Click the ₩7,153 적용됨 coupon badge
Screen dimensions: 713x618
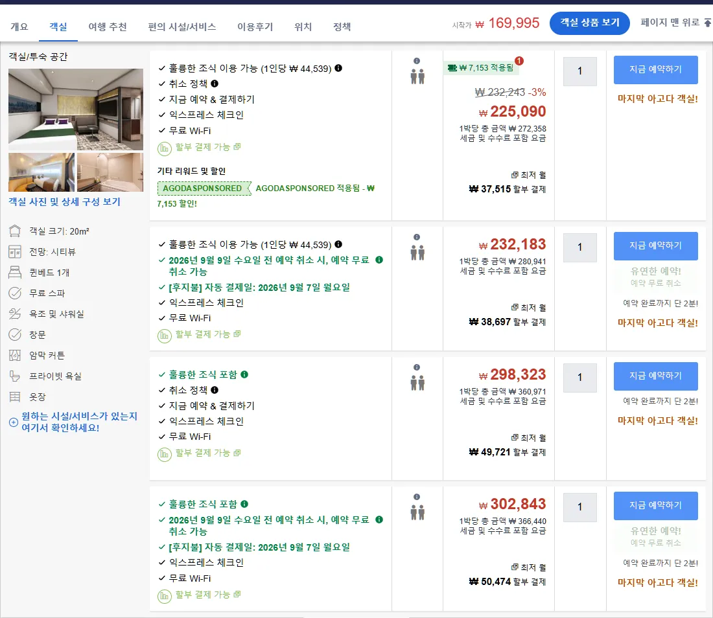[481, 68]
